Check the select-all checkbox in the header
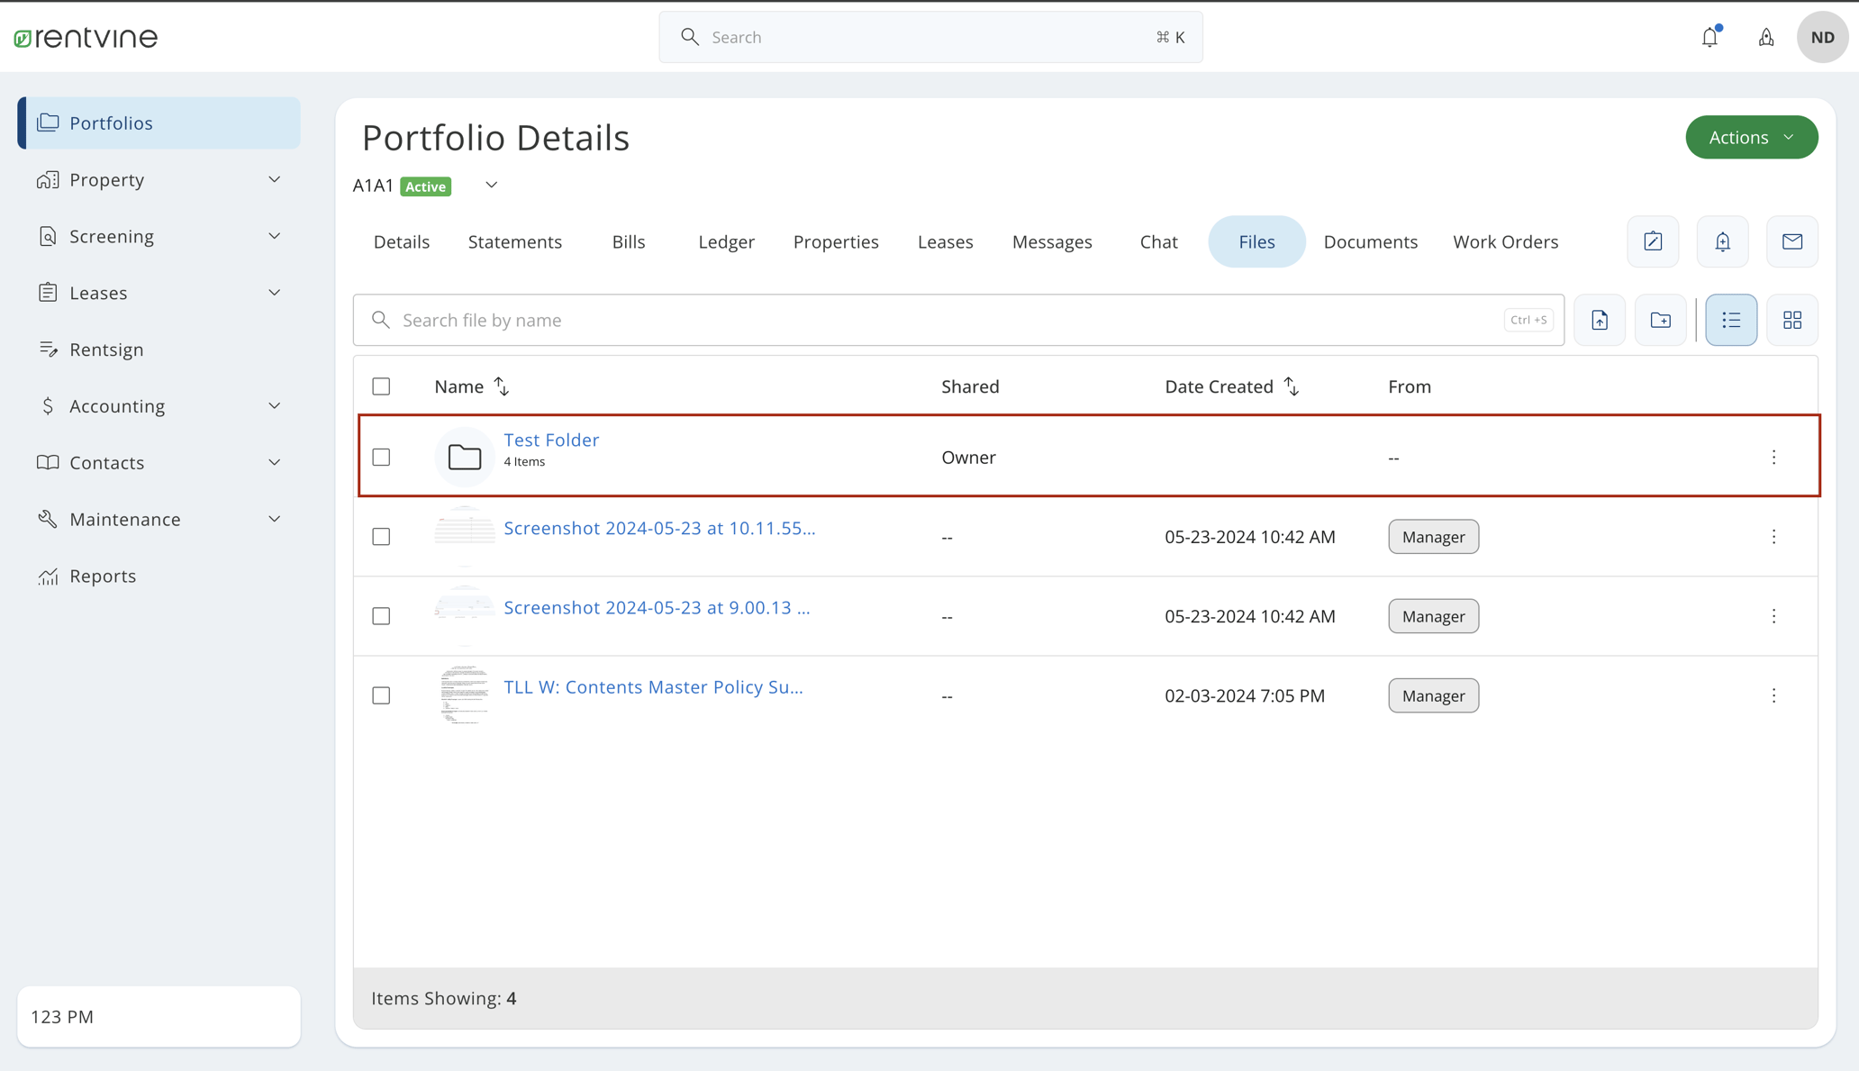The height and width of the screenshot is (1071, 1859). click(x=381, y=386)
